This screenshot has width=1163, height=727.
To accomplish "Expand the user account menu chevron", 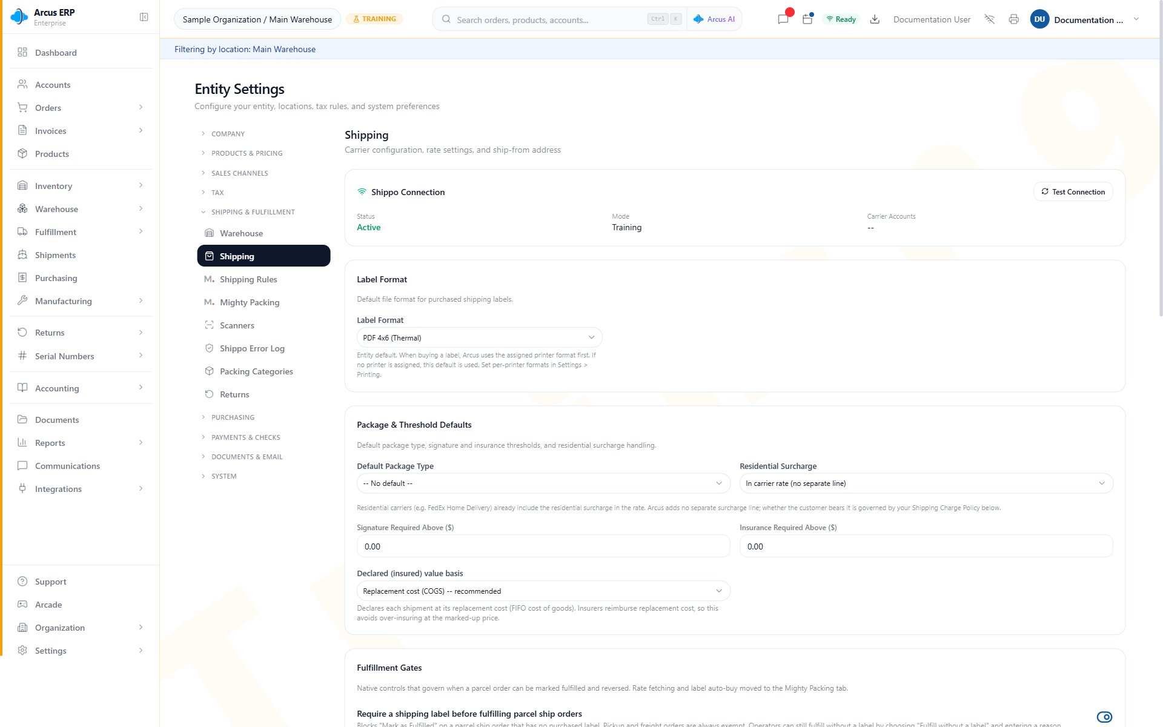I will (1136, 19).
